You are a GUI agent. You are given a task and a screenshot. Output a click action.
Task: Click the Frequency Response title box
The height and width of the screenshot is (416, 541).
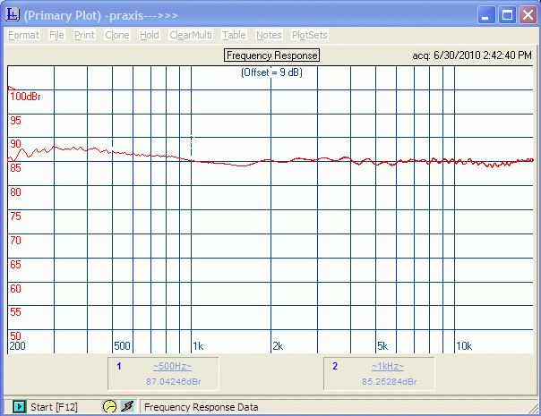272,55
